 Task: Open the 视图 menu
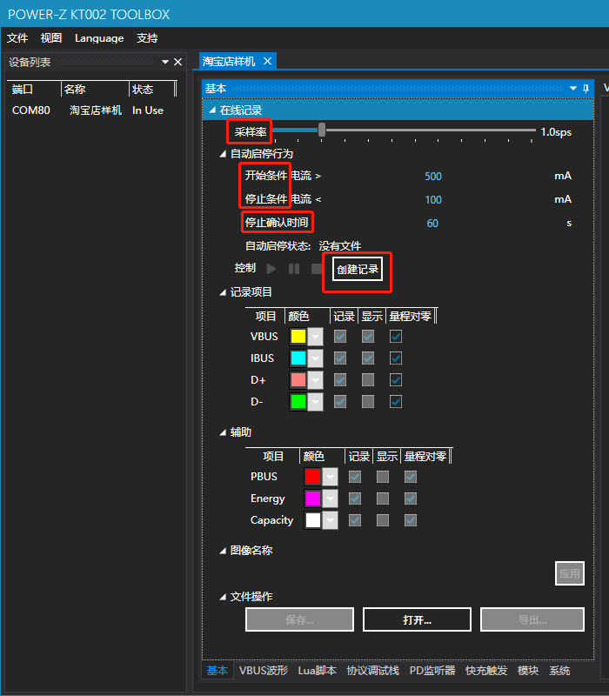click(x=51, y=38)
